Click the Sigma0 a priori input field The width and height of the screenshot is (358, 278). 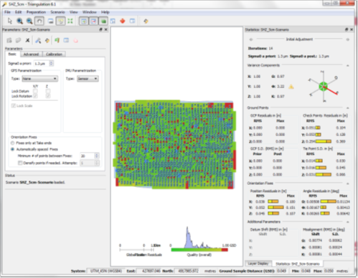(42, 64)
